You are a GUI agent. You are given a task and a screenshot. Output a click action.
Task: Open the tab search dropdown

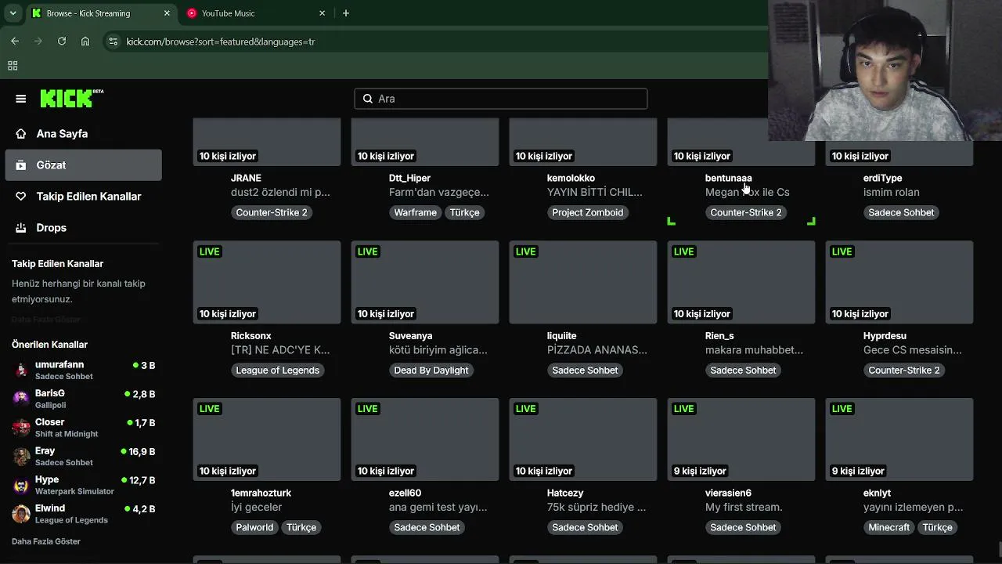(x=13, y=13)
